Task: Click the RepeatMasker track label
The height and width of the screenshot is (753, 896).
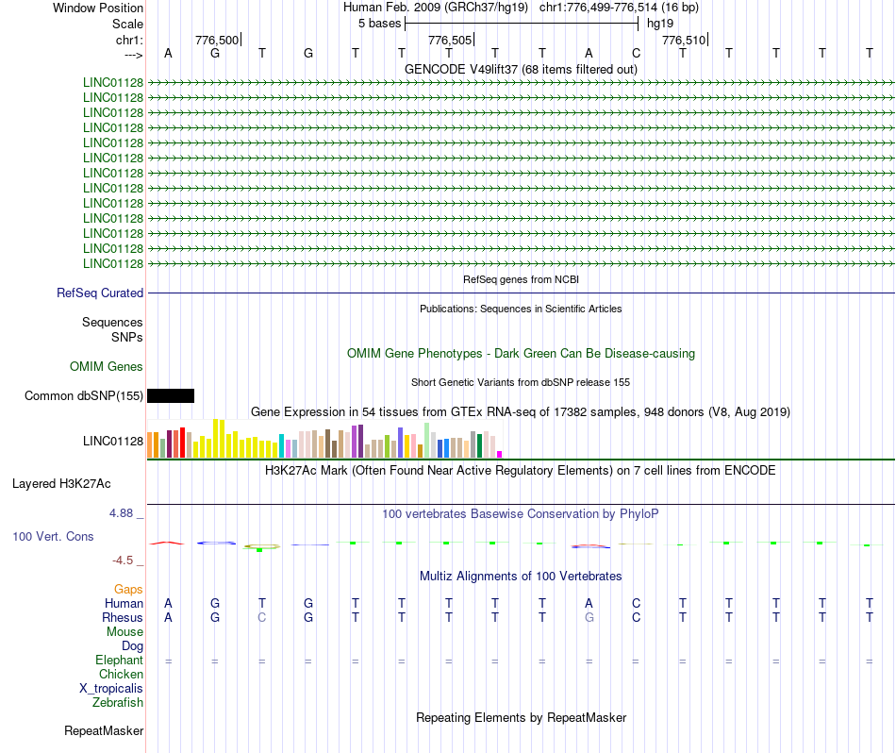Action: click(104, 730)
